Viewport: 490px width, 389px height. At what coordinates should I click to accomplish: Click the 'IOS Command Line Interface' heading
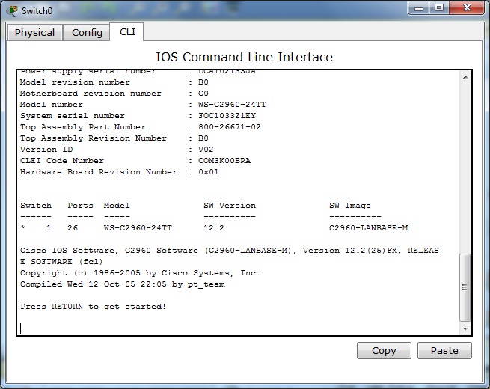click(244, 57)
